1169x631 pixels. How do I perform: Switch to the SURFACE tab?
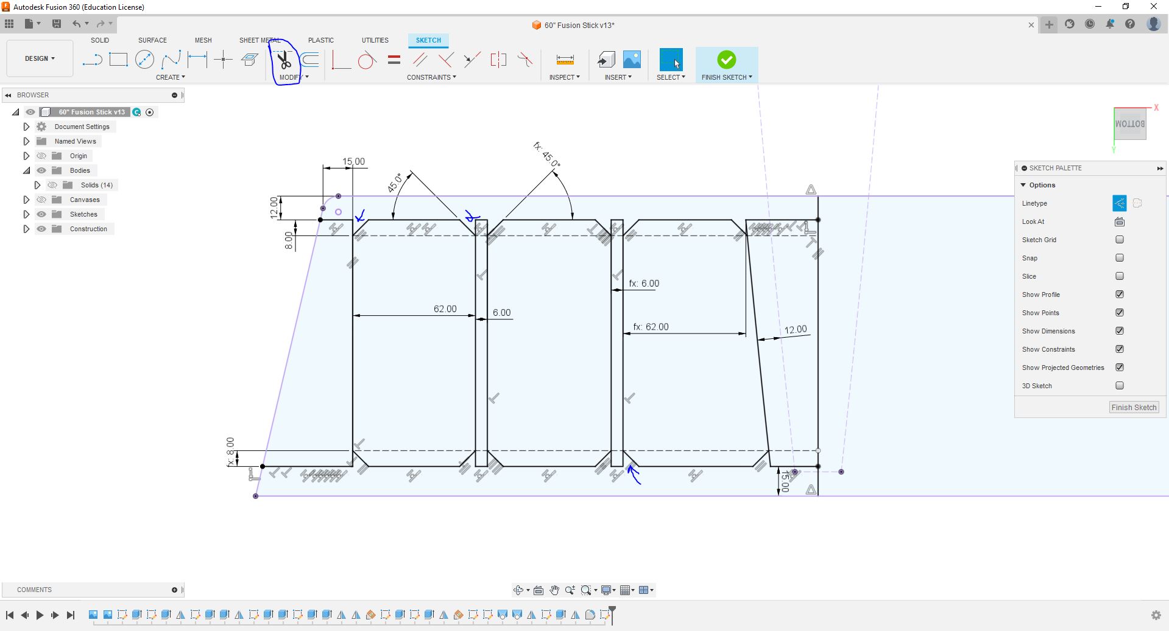click(152, 40)
